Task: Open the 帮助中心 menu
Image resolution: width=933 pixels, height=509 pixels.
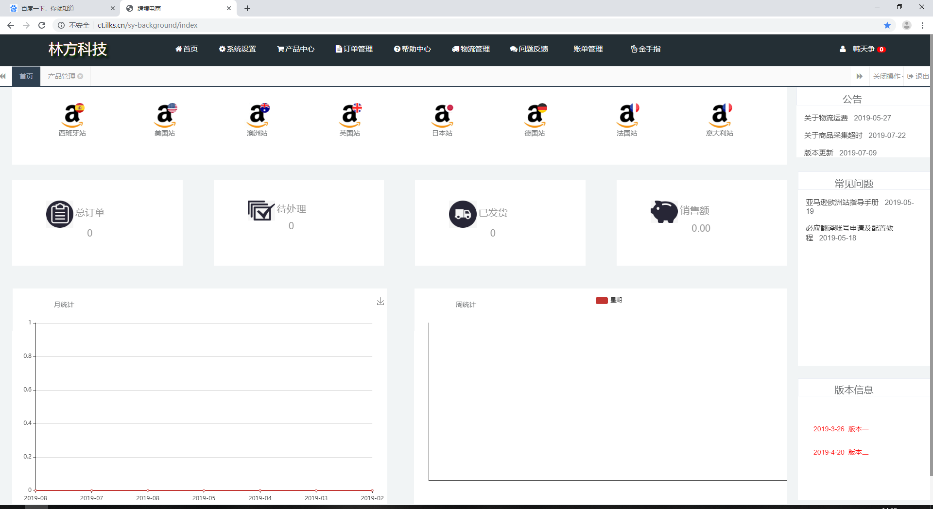Action: coord(413,49)
